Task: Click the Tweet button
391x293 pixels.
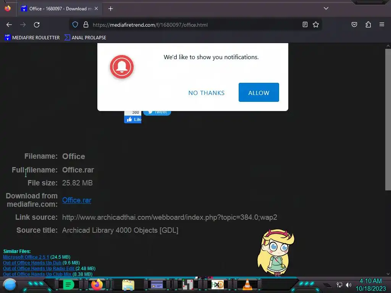Action: [157, 113]
